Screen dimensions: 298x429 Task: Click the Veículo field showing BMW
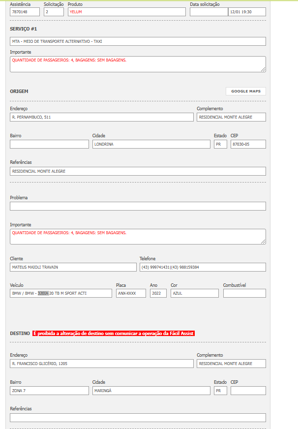(x=61, y=293)
